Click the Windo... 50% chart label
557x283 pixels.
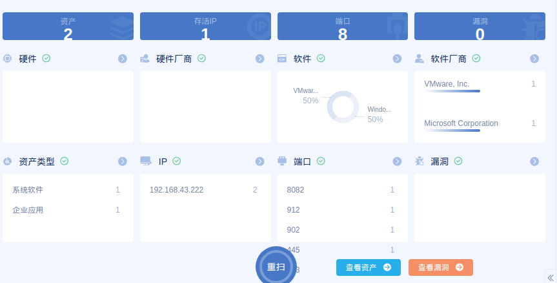point(379,114)
